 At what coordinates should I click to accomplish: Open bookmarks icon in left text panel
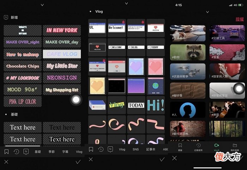point(6,152)
